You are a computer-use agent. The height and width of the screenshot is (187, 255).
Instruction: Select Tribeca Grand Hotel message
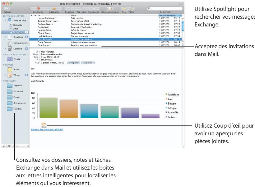click(x=105, y=21)
